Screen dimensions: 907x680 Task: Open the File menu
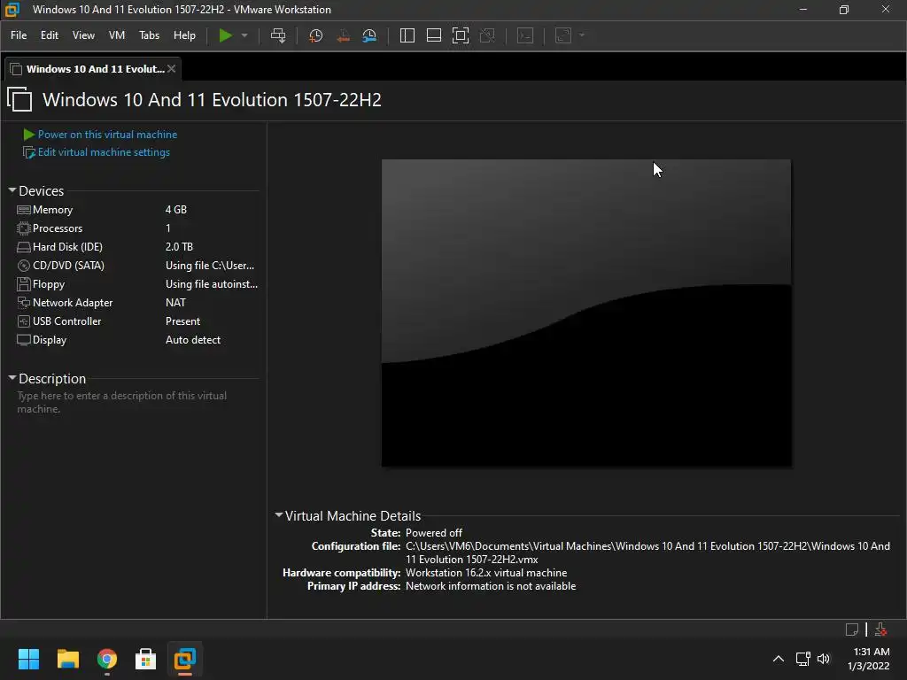tap(19, 35)
